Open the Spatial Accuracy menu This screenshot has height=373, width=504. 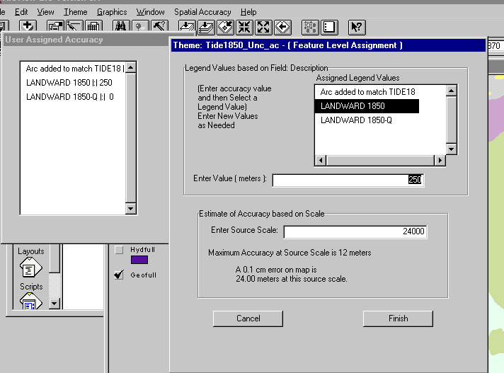(x=202, y=12)
